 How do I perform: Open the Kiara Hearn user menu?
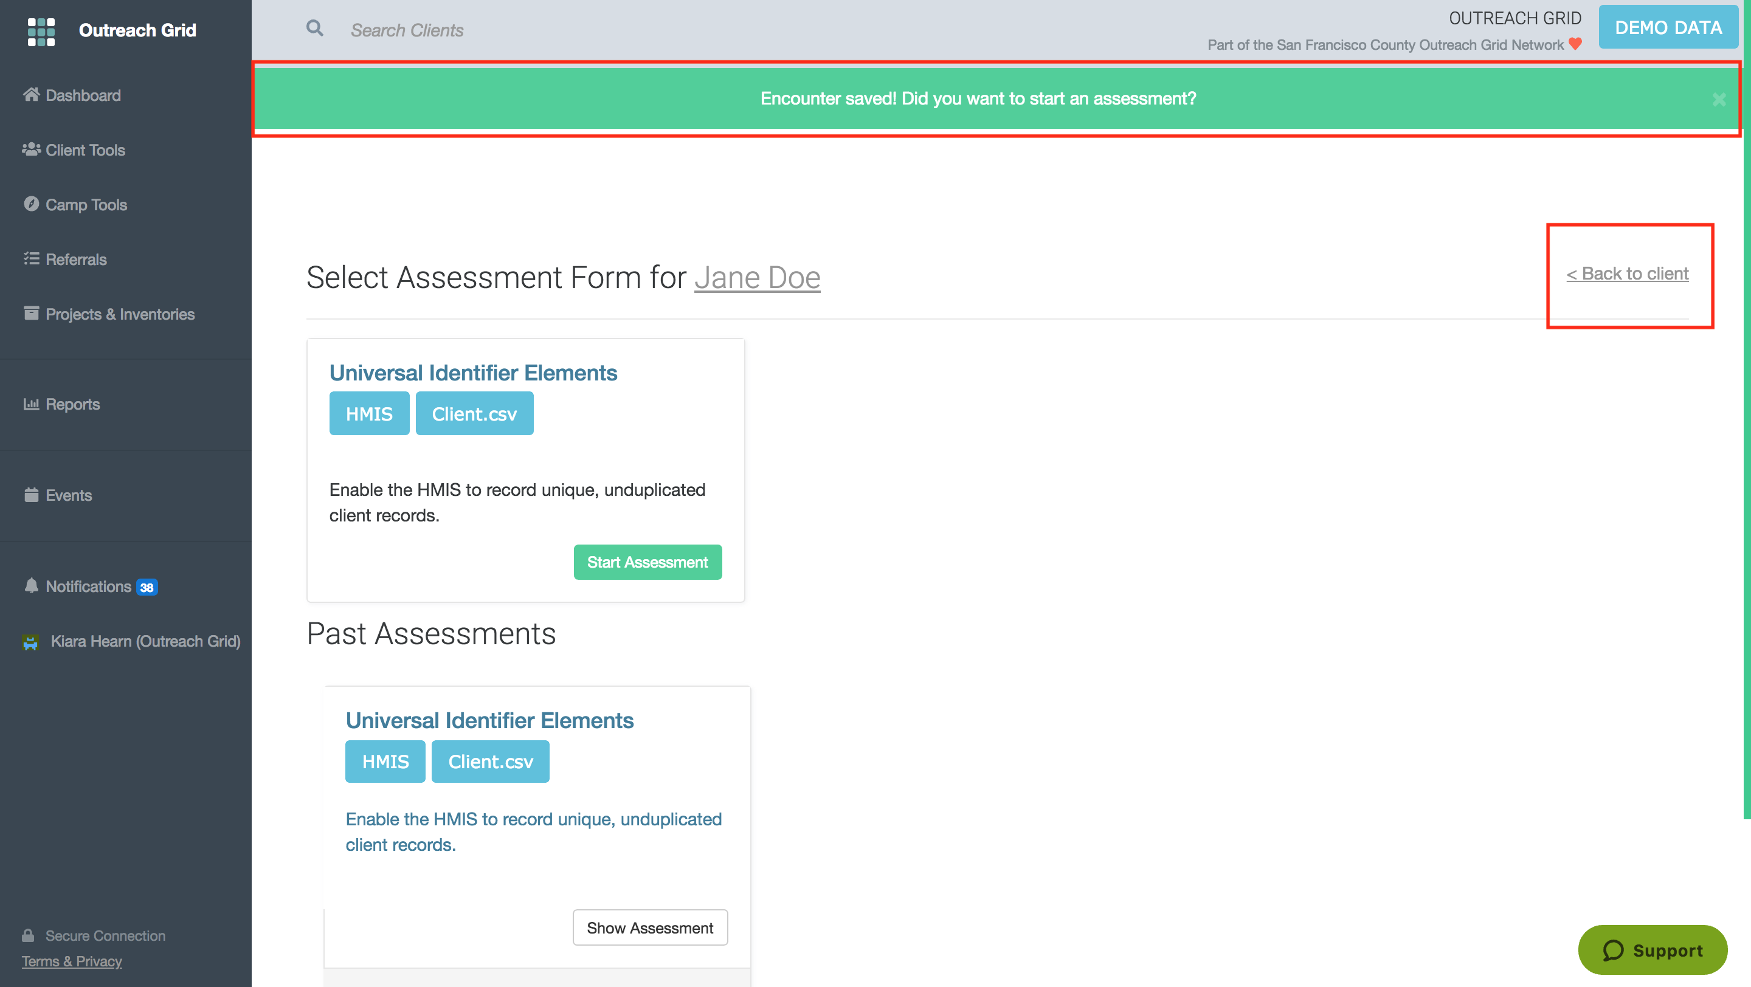(145, 641)
